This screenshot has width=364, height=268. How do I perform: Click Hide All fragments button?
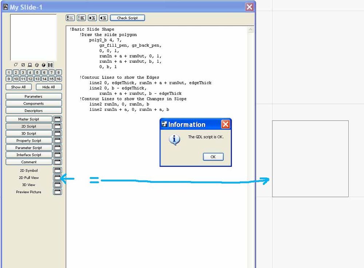(x=49, y=87)
